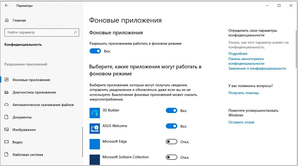Go back using the back arrow icon
Viewport: 298px width, 166px height.
pyautogui.click(x=6, y=5)
